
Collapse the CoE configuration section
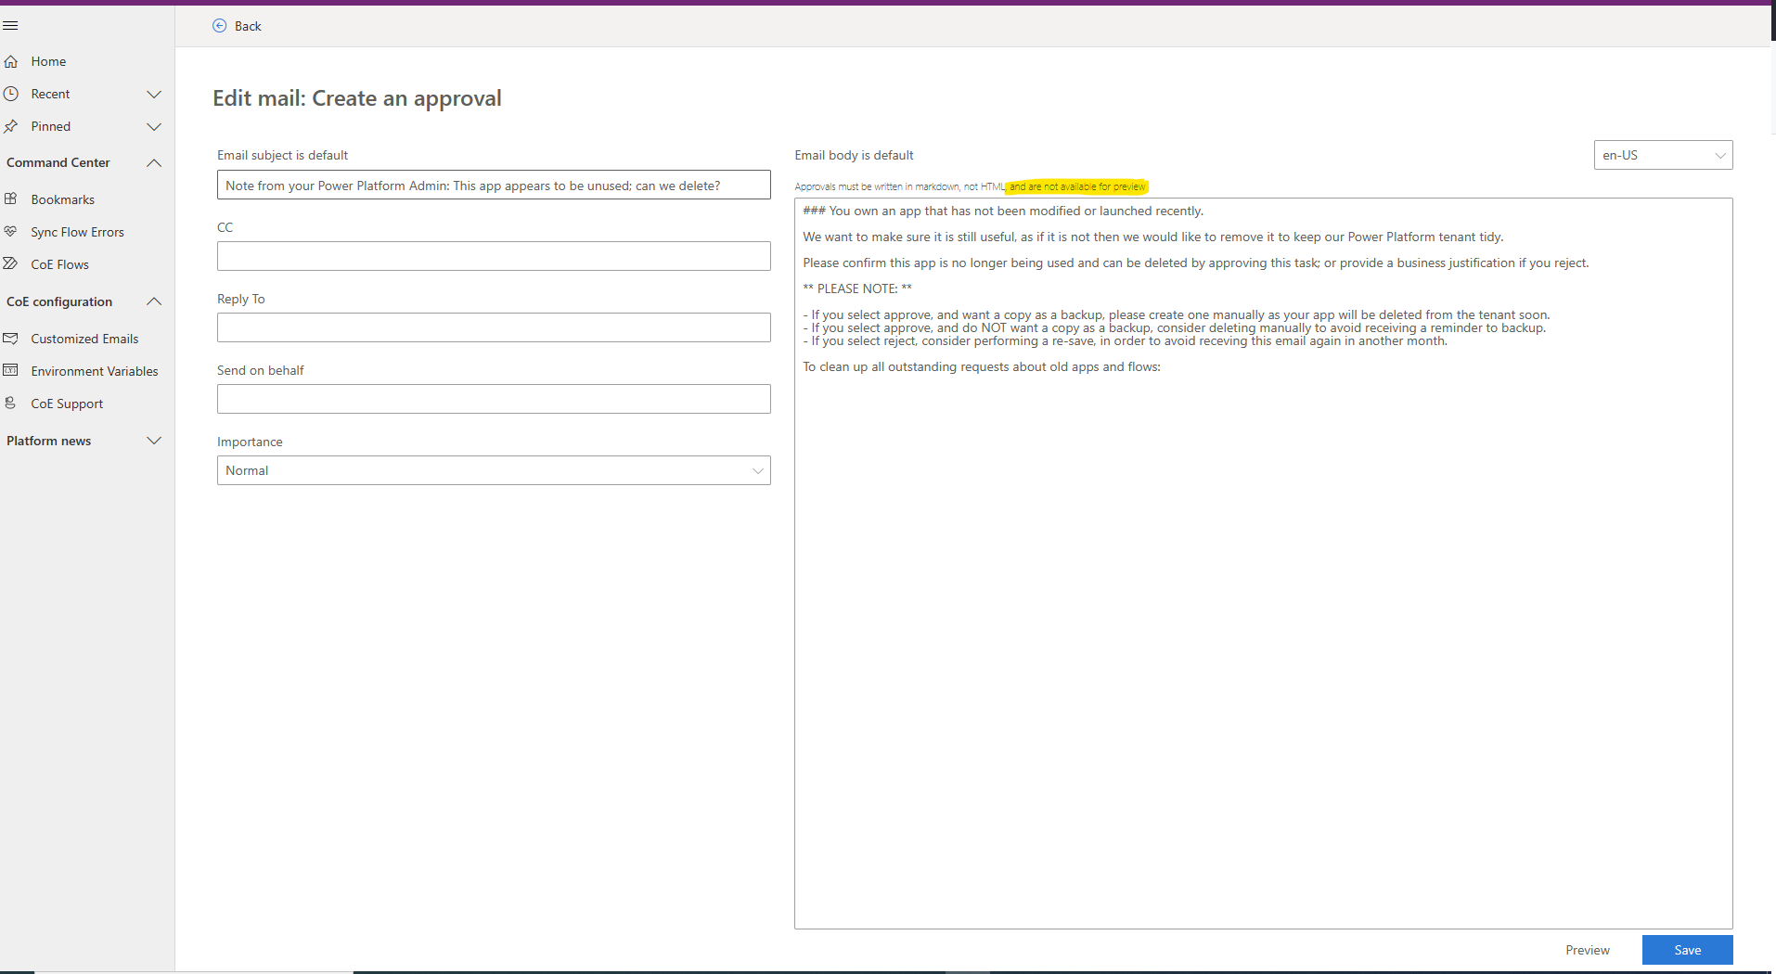click(154, 301)
